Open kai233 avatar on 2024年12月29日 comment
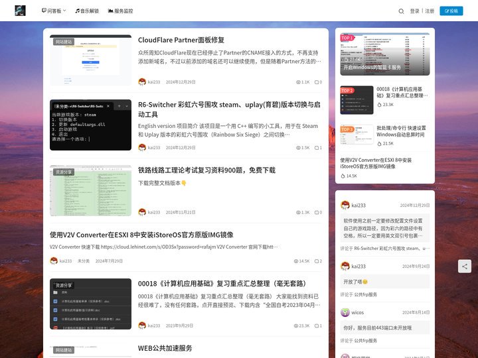Screen dimensions: 478x358 (345, 205)
